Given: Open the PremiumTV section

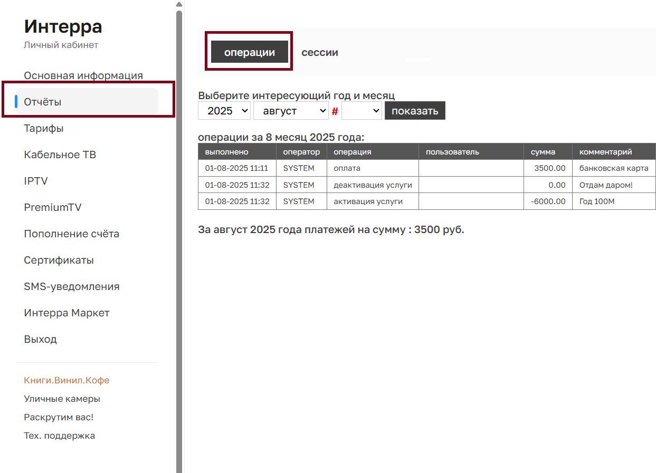Looking at the screenshot, I should click(53, 207).
